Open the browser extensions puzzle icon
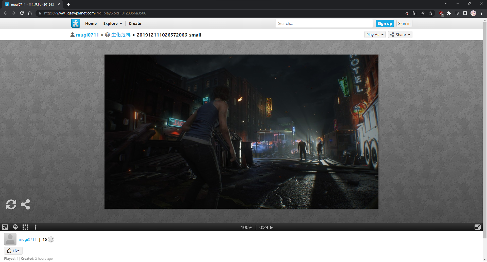This screenshot has height=262, width=487. [449, 13]
